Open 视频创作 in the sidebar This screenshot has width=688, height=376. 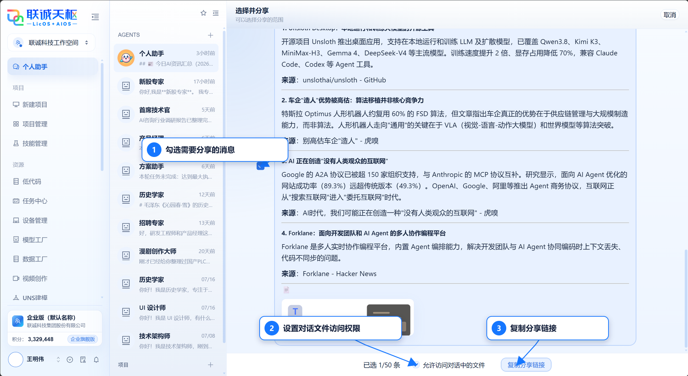[x=53, y=279]
